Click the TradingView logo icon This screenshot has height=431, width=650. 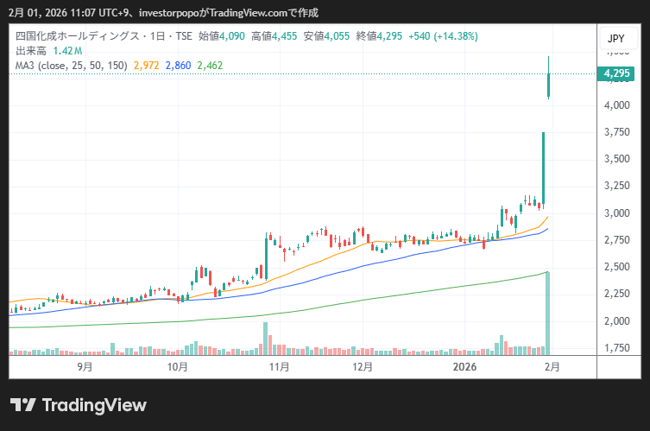point(22,405)
